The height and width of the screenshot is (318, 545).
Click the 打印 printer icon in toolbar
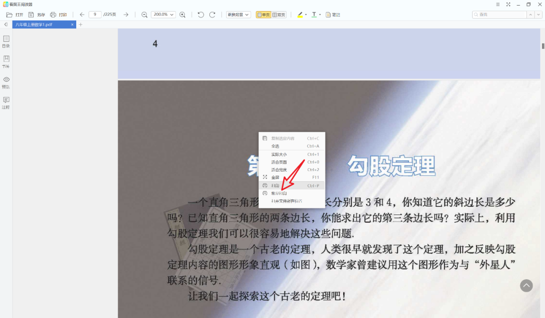[53, 15]
